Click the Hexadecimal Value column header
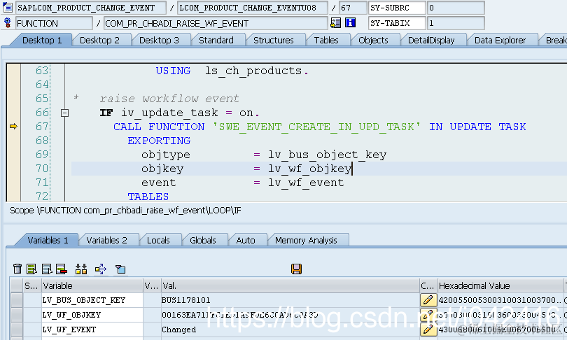This screenshot has width=567, height=340. tap(500, 285)
